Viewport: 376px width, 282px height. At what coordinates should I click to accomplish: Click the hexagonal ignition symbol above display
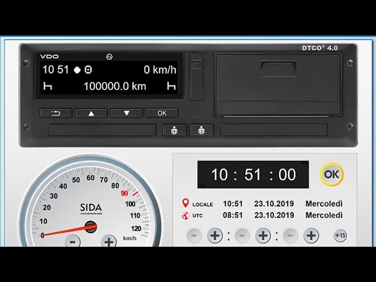(x=109, y=57)
